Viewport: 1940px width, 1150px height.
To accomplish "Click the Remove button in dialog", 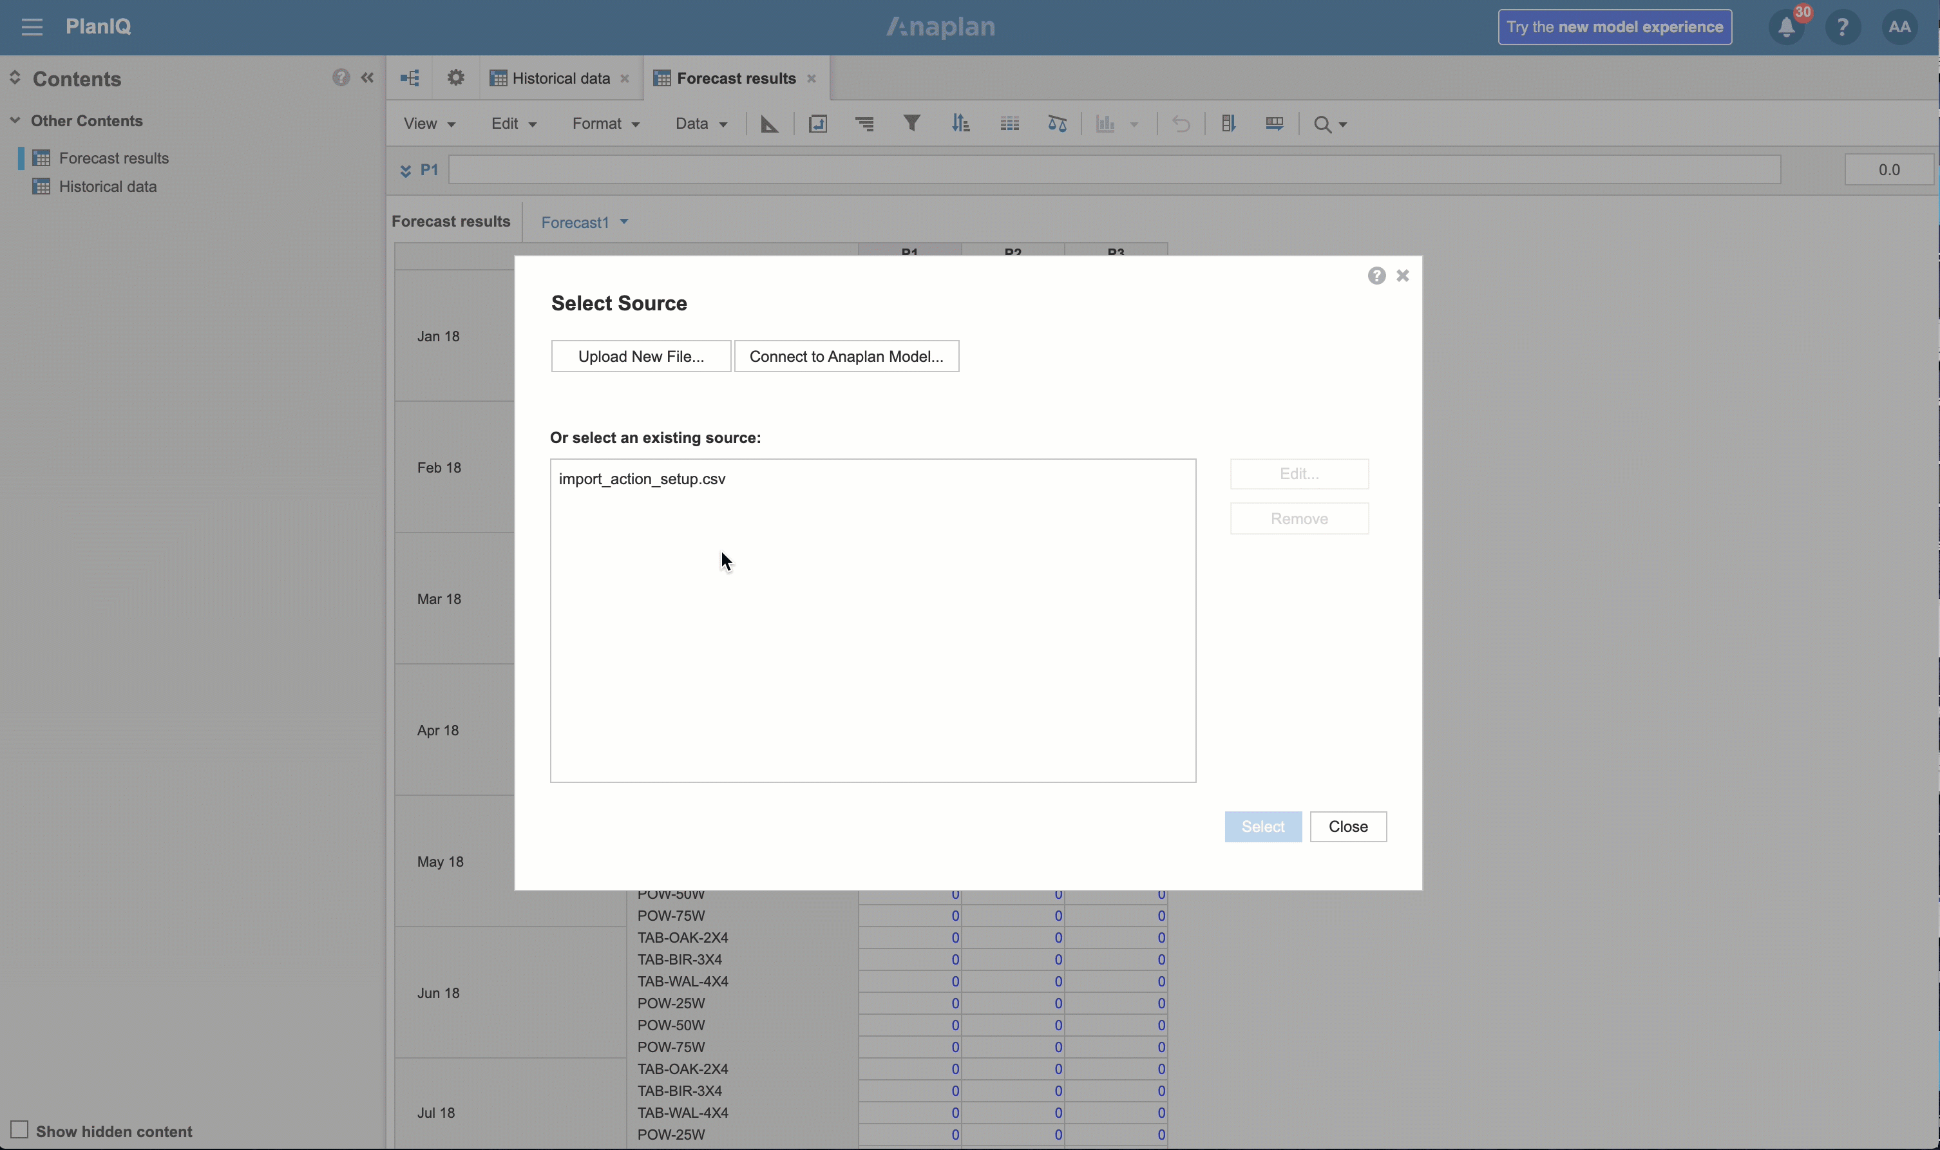I will pyautogui.click(x=1299, y=519).
